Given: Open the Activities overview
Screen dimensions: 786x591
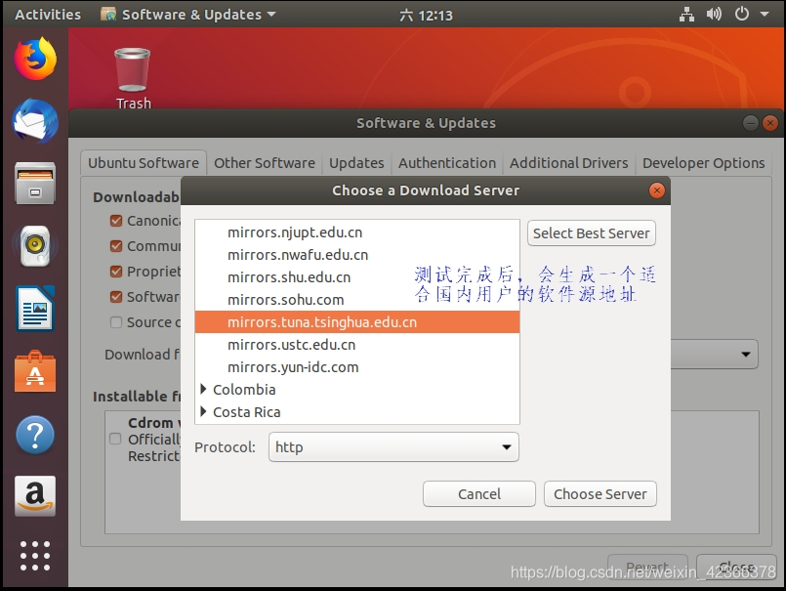Looking at the screenshot, I should 48,14.
